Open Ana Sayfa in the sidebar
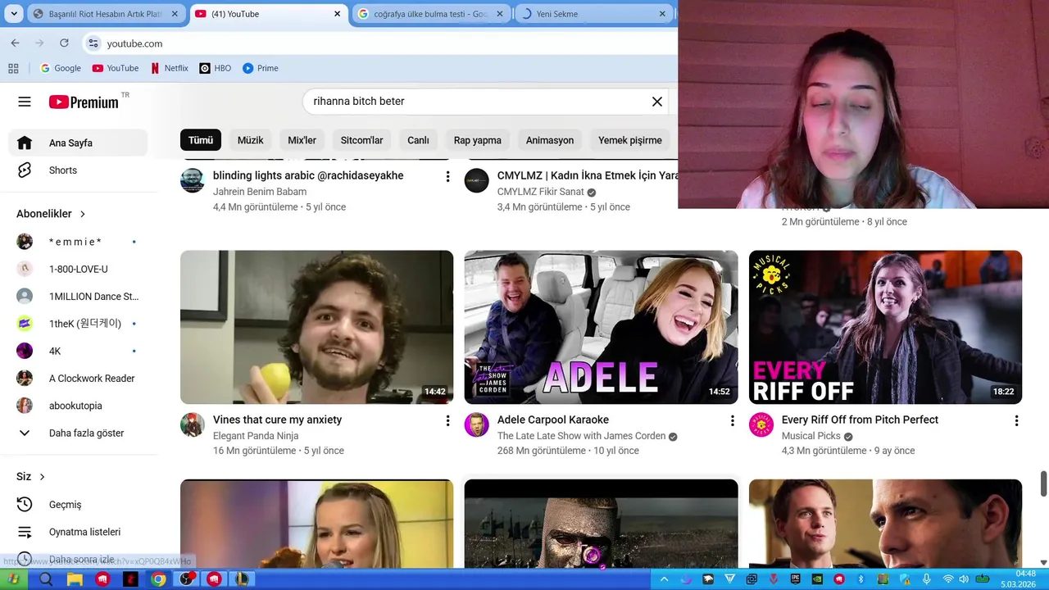This screenshot has width=1049, height=590. click(x=78, y=143)
